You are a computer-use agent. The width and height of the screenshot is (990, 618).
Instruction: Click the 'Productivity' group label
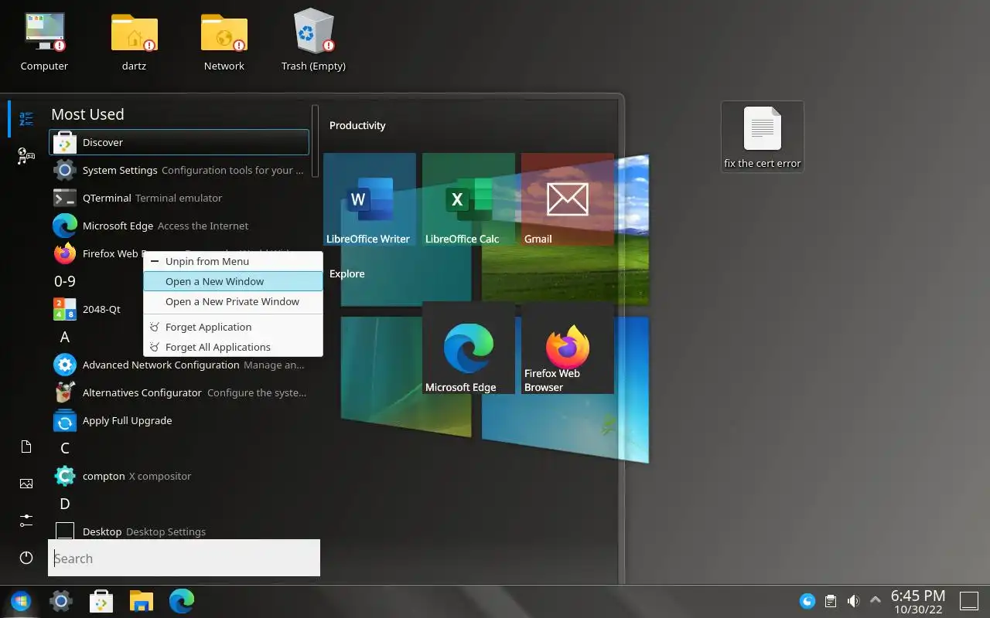click(357, 125)
